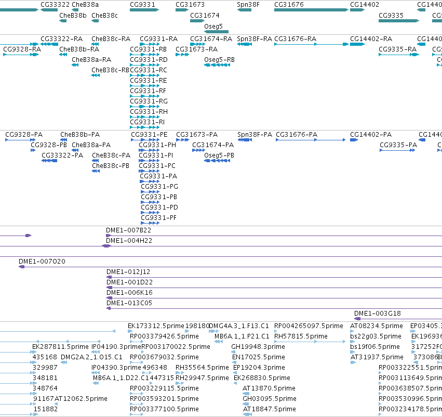Click EST DMG2A.2_1.O15.C1 label

[x=91, y=358]
